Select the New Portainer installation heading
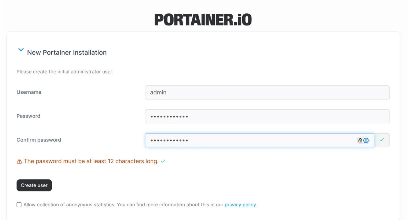Screen dimensions: 410x220 coord(66,52)
